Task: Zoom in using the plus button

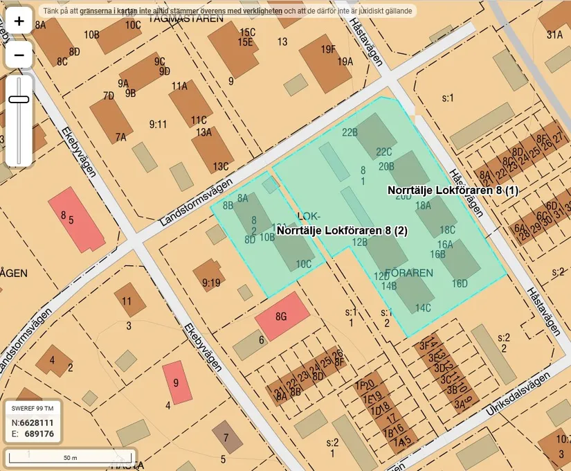Action: click(x=18, y=20)
